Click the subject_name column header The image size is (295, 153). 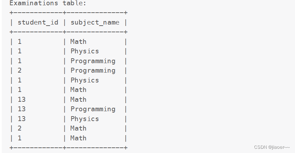(95, 23)
